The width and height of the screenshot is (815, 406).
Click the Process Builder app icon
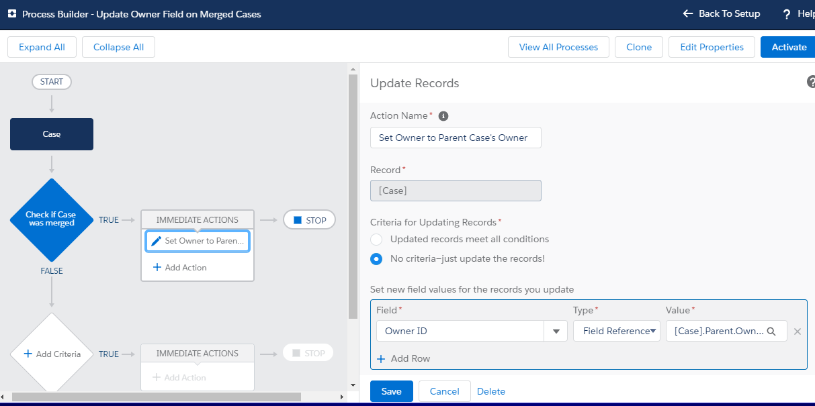coord(11,13)
